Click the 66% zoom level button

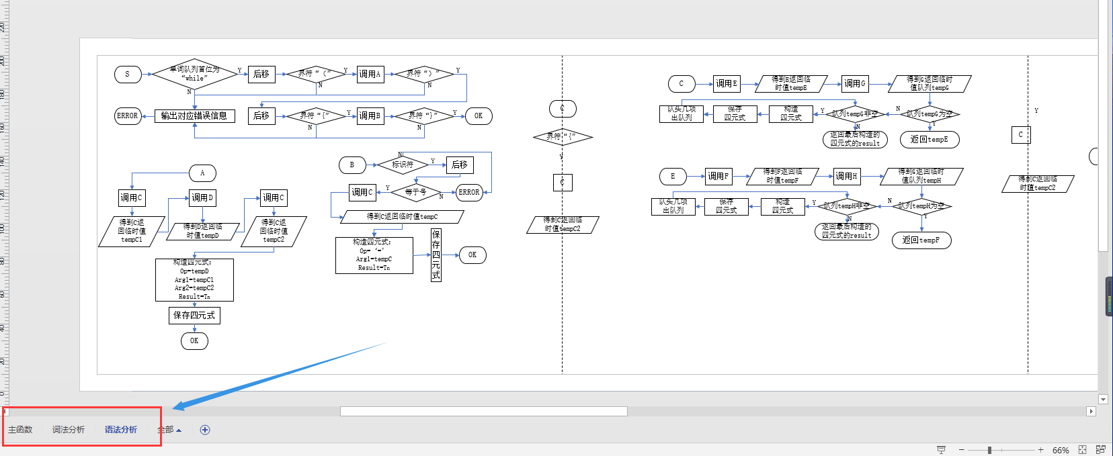click(x=1061, y=450)
